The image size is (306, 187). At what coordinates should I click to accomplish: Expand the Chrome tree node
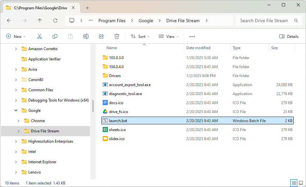coord(19,121)
